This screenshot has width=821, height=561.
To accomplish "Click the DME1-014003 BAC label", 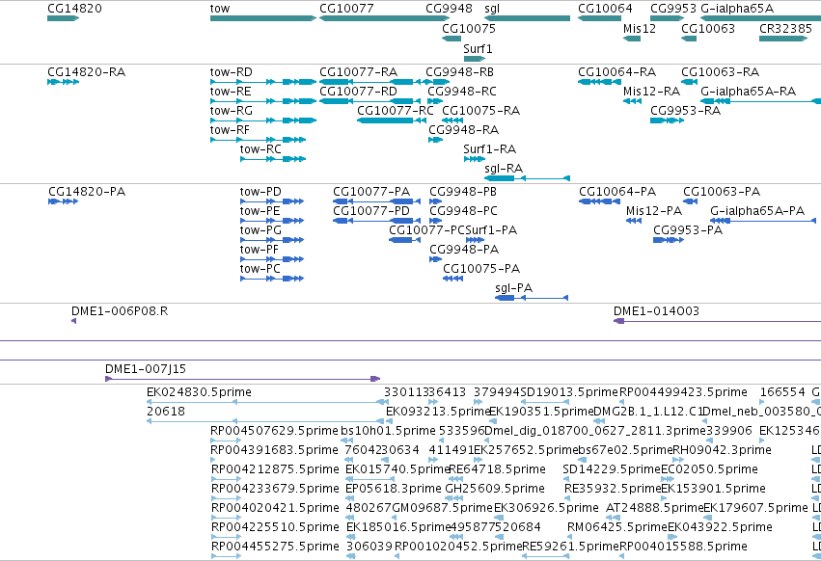I will (x=656, y=310).
